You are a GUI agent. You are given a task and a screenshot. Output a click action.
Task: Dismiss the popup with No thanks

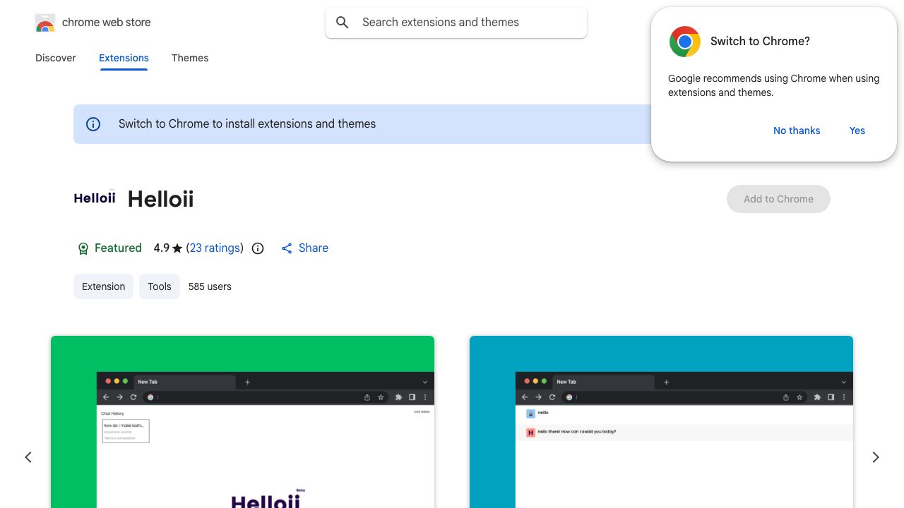pyautogui.click(x=797, y=131)
